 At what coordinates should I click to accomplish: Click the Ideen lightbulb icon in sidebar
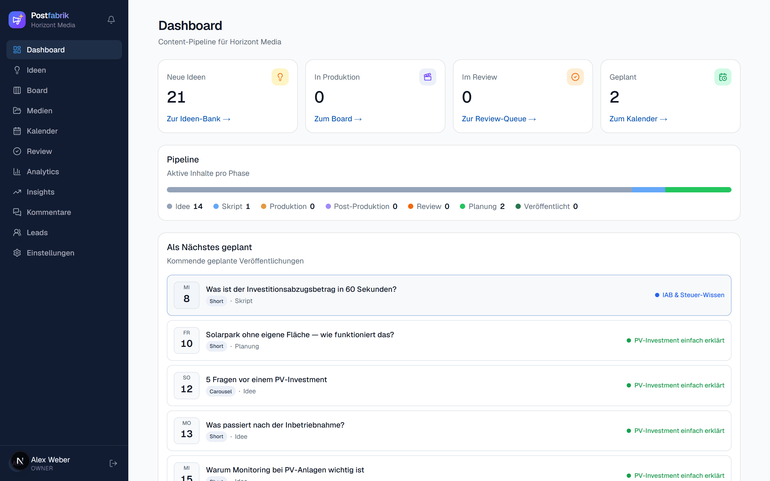(x=17, y=70)
